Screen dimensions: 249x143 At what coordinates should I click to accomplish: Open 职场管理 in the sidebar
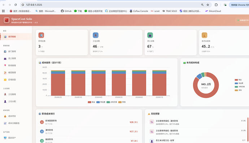coord(16,65)
